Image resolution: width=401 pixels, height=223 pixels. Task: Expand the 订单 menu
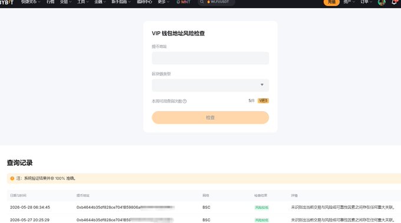tap(366, 2)
